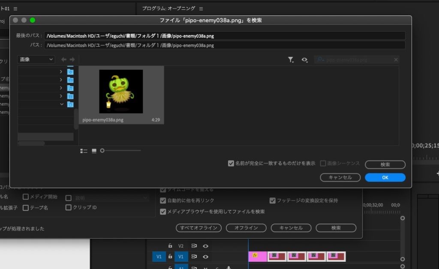The image size is (439, 269).
Task: Clear the search field with the X icon
Action: click(396, 60)
